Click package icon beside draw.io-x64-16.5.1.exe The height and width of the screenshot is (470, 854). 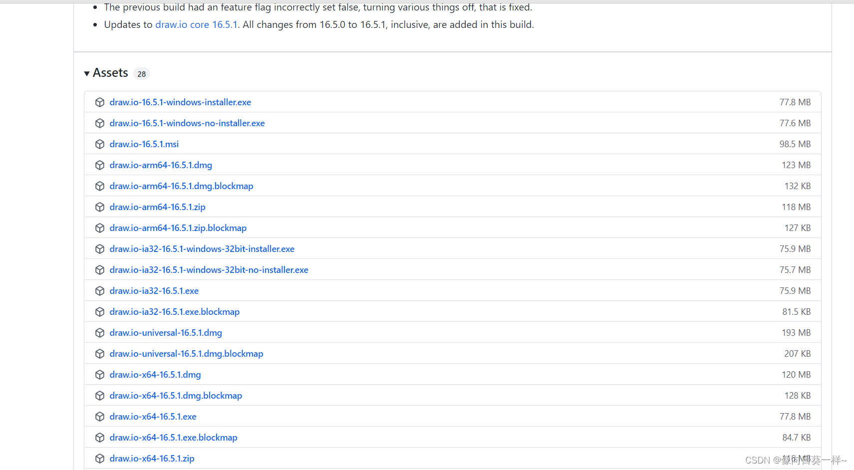[100, 417]
